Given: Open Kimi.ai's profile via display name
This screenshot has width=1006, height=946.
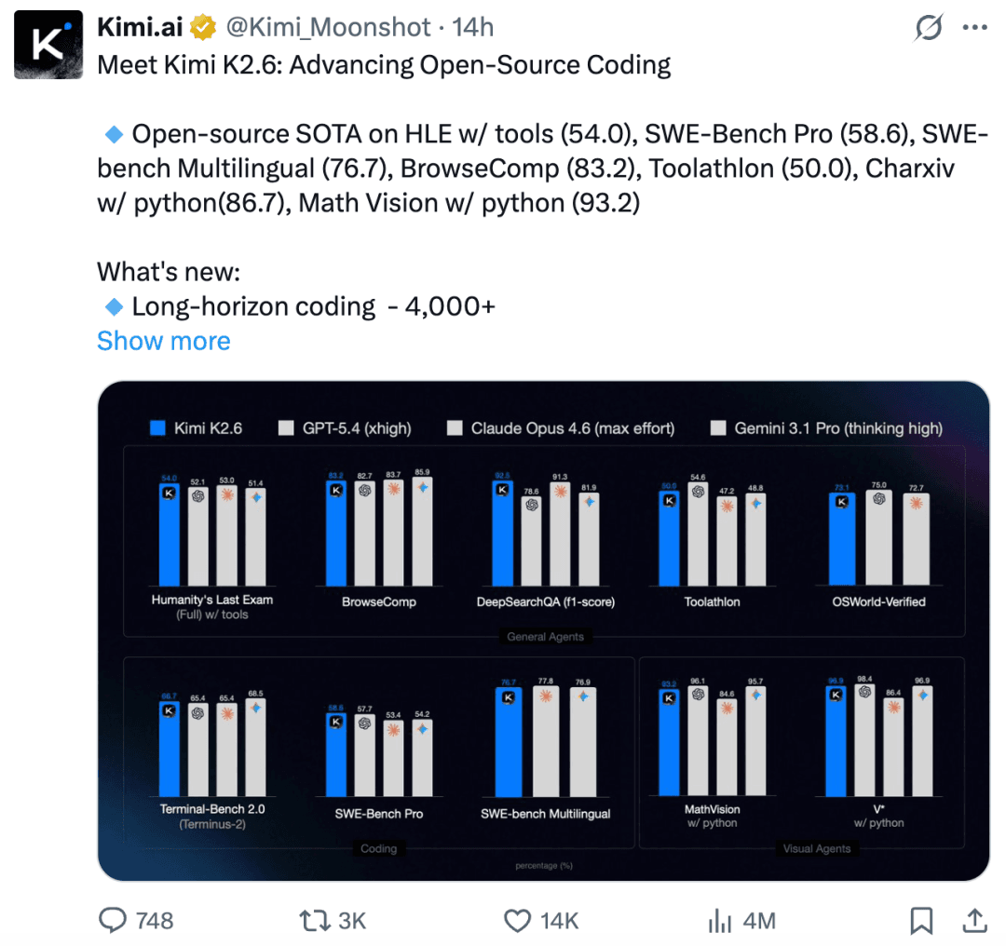Looking at the screenshot, I should (x=140, y=27).
